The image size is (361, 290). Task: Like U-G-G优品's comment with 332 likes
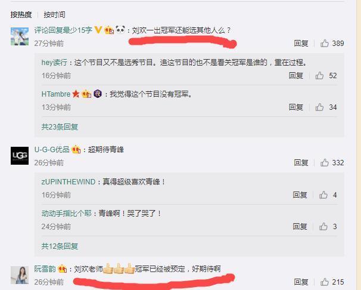tap(325, 162)
